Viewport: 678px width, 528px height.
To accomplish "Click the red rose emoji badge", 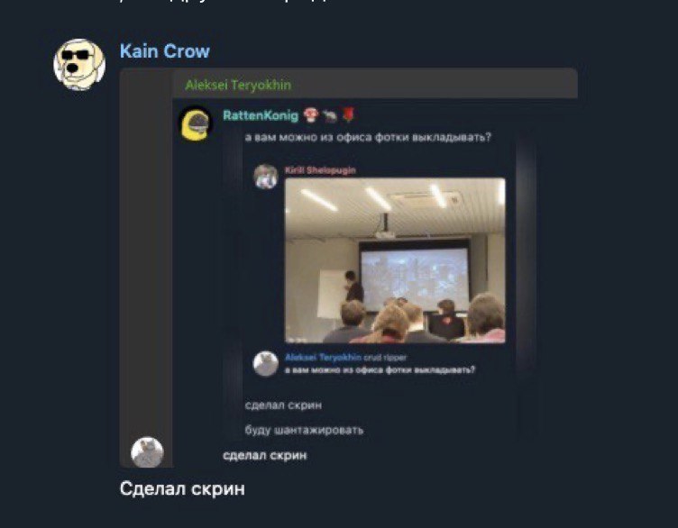I will click(x=348, y=115).
